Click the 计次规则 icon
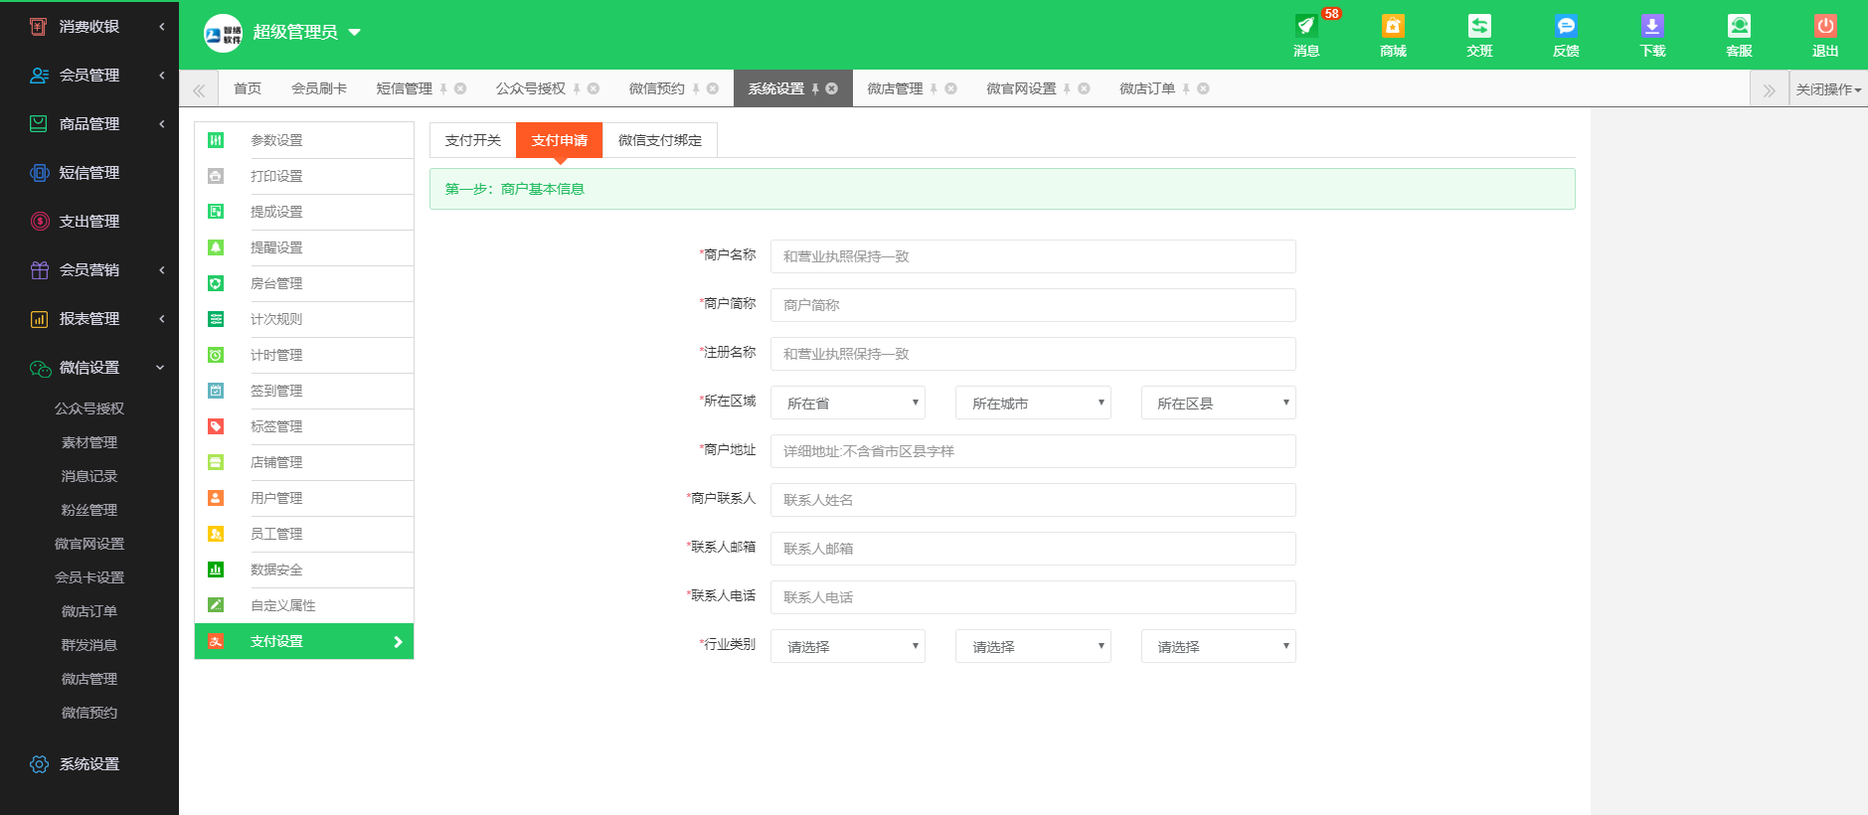This screenshot has height=815, width=1868. 216,319
